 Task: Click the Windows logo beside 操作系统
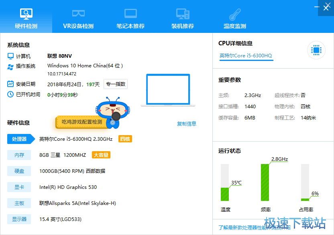click(x=10, y=67)
